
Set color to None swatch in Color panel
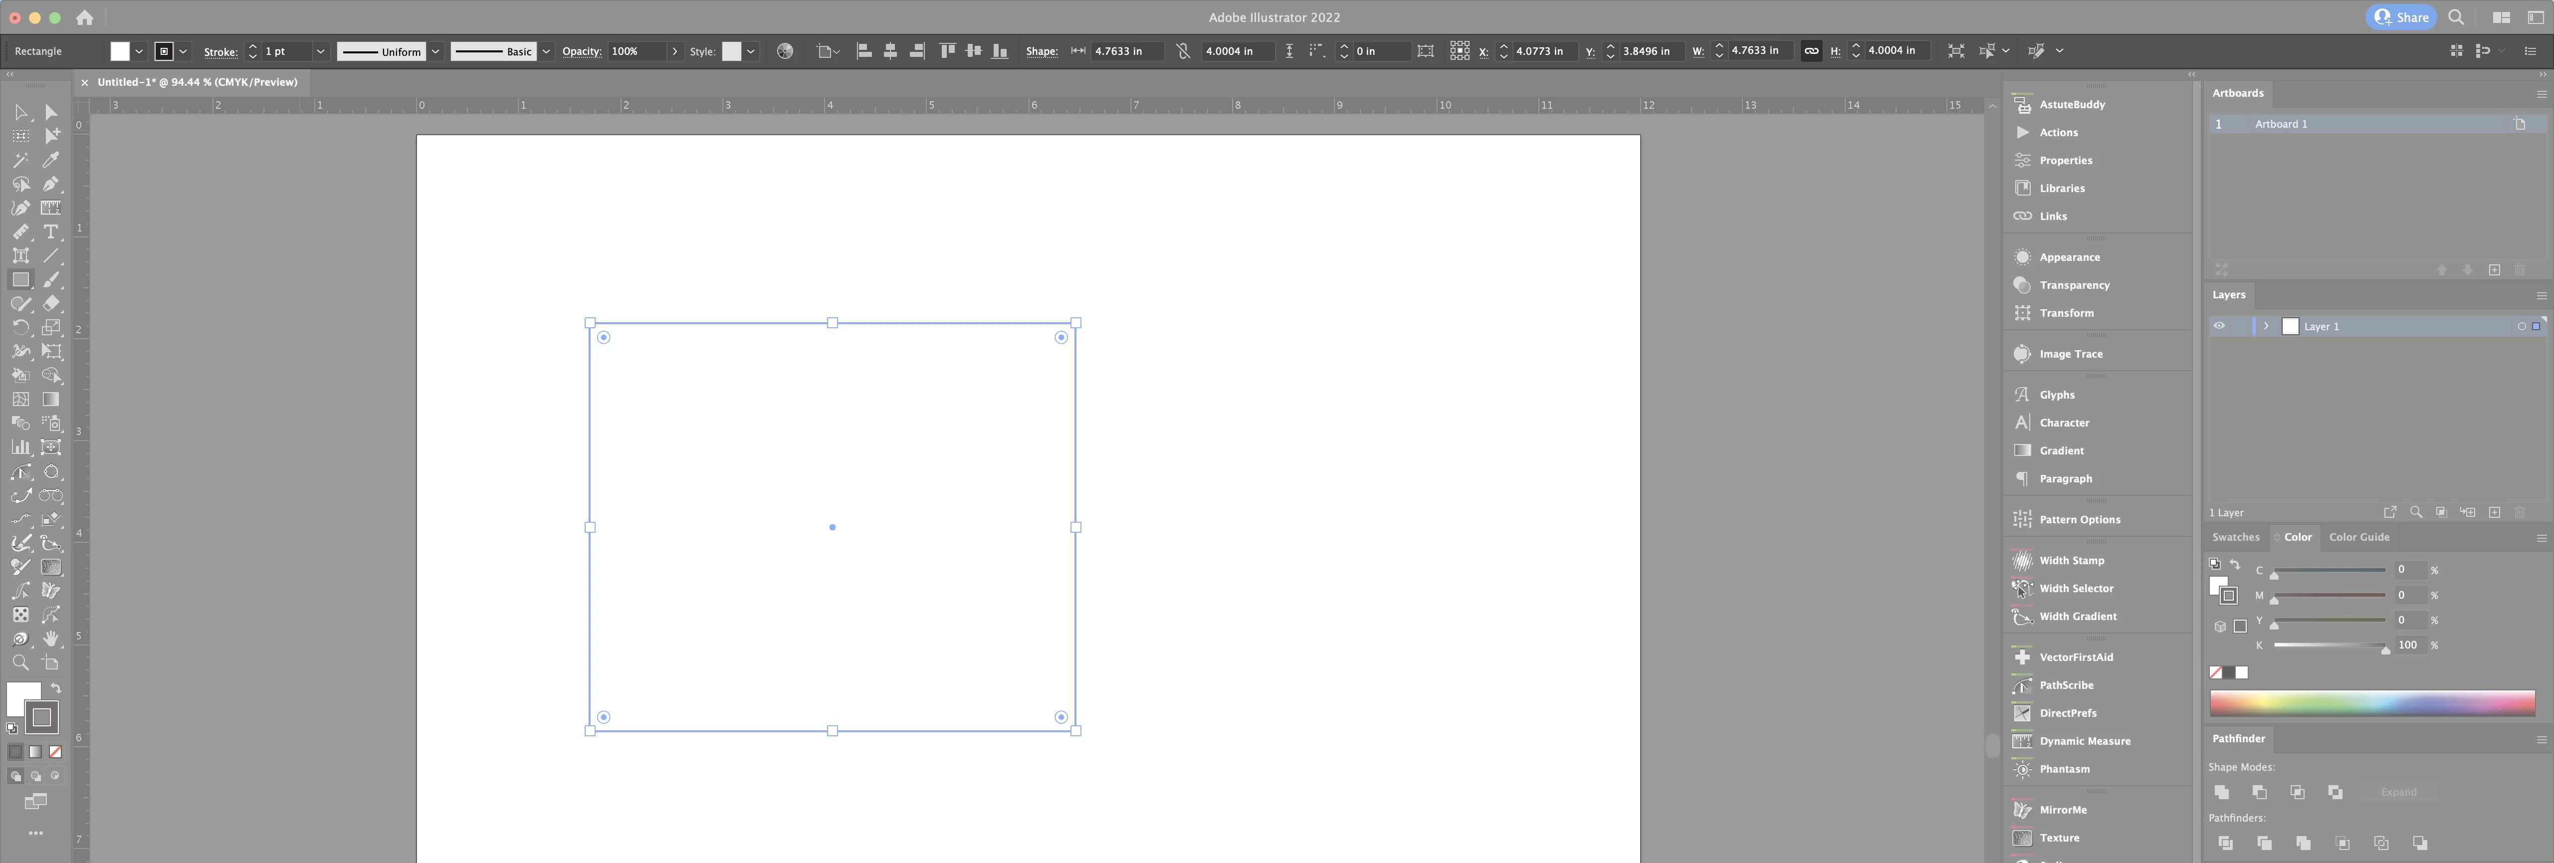tap(2215, 672)
